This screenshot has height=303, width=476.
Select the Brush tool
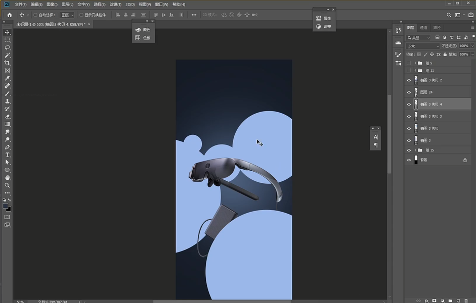coord(7,93)
